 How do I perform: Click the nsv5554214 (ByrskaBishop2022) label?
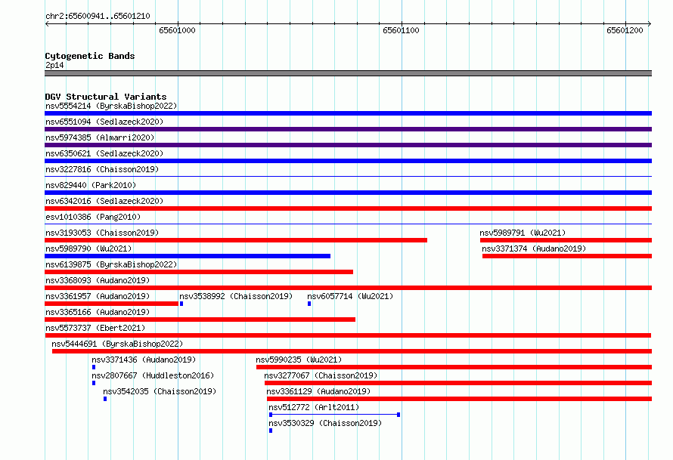click(111, 106)
